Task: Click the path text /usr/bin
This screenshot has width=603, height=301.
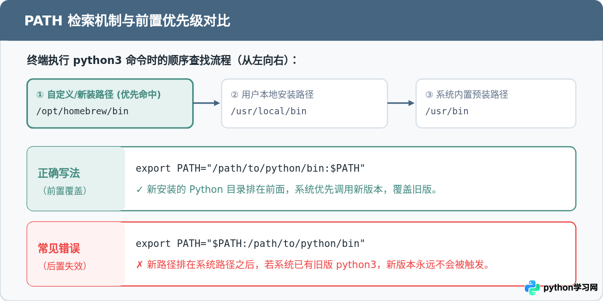Action: [x=447, y=111]
